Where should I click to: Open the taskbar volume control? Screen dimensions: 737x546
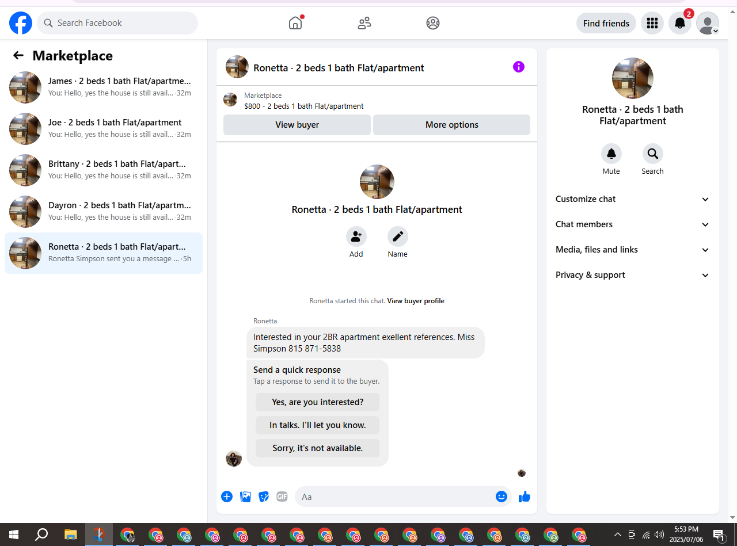coord(659,534)
